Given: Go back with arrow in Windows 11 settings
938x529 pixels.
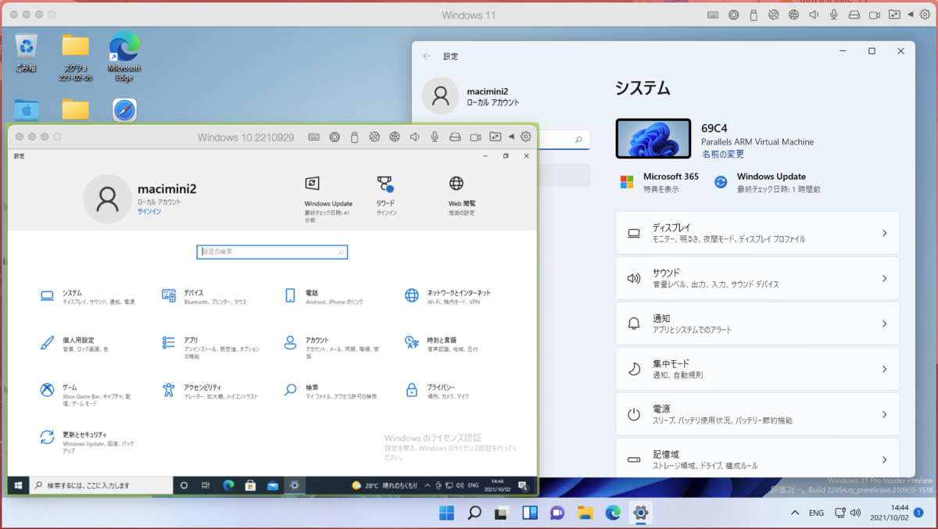Looking at the screenshot, I should point(426,56).
